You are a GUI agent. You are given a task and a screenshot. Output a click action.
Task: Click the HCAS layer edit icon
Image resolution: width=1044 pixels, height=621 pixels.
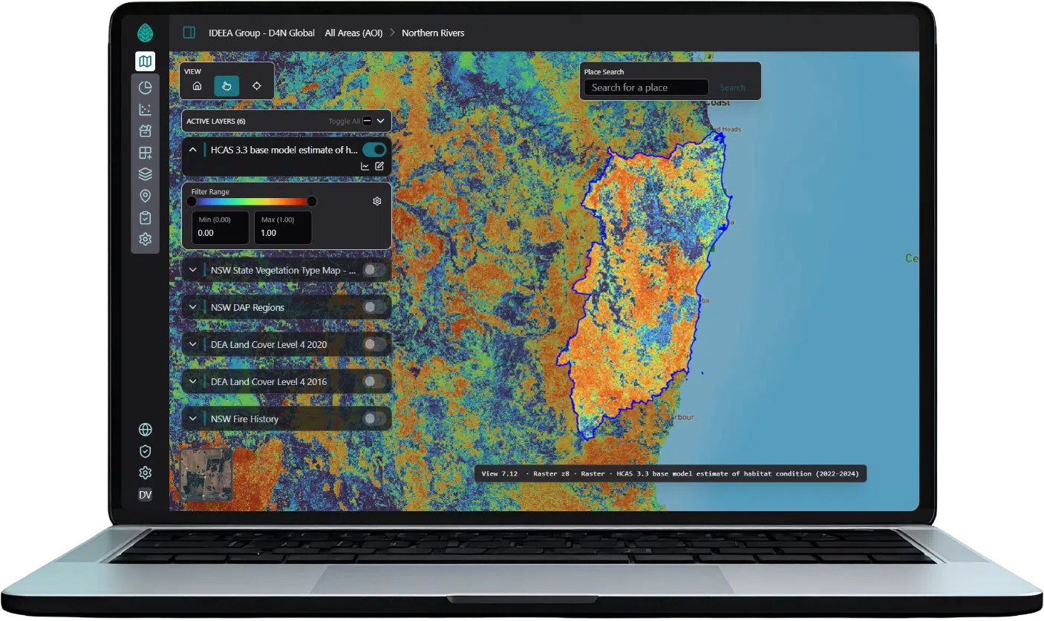tap(379, 166)
